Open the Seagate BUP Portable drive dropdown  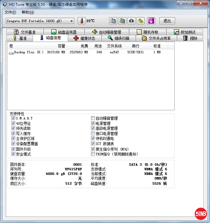pos(40,21)
